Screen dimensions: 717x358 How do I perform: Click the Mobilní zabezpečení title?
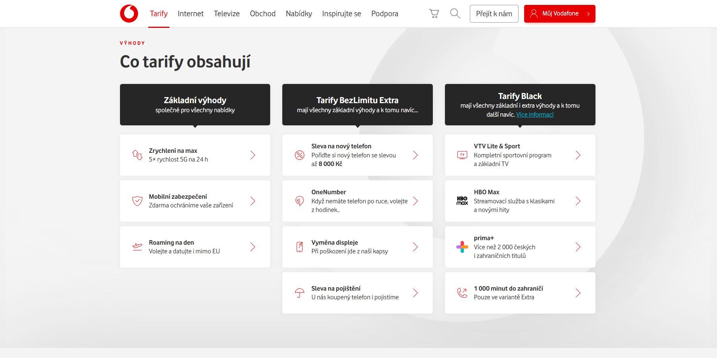(x=178, y=197)
